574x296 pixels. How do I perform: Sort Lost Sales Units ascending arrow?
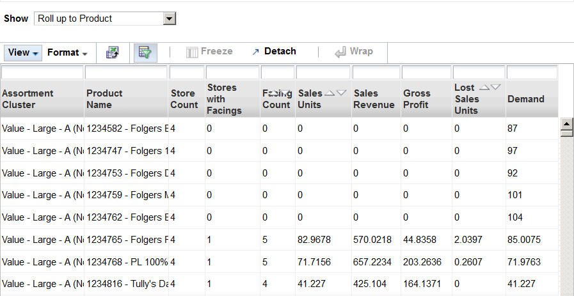[x=484, y=88]
